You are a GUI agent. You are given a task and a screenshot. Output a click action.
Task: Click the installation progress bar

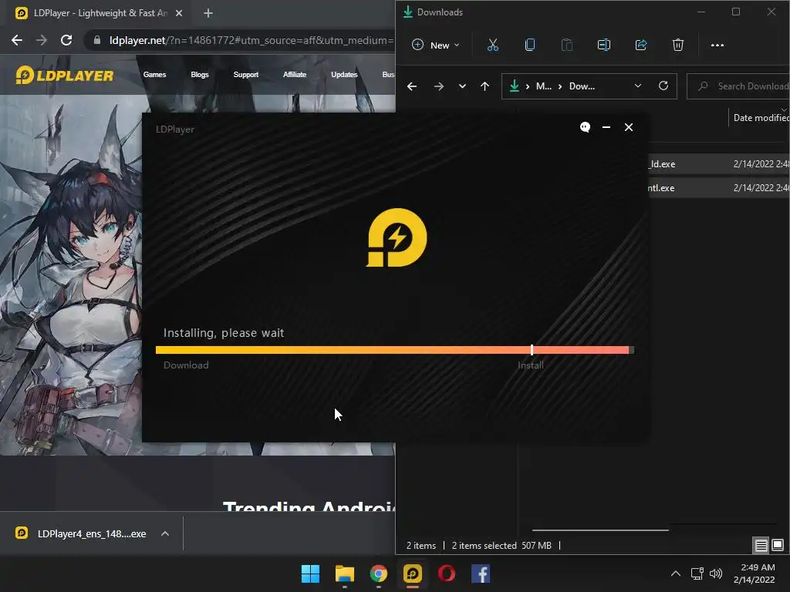395,350
